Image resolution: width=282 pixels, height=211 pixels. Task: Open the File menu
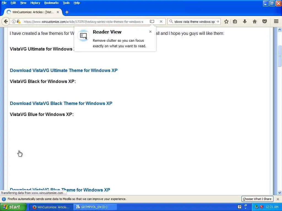tap(4, 3)
